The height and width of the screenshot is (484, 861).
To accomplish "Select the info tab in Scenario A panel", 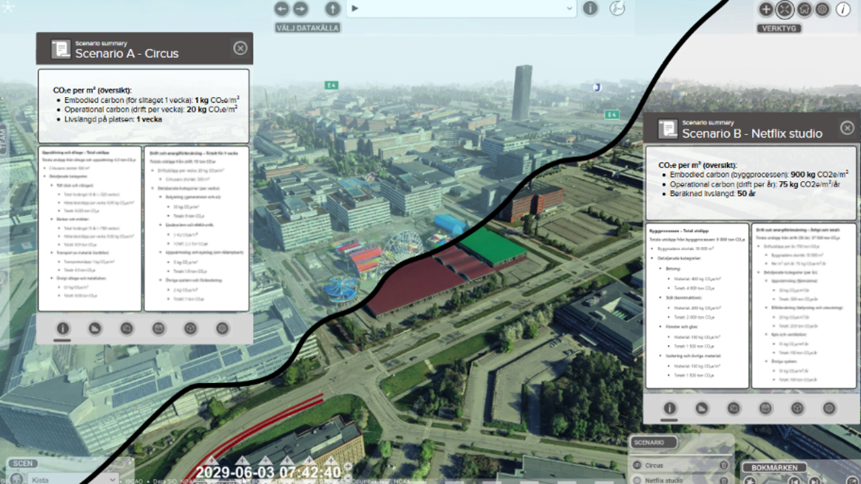I will (63, 329).
